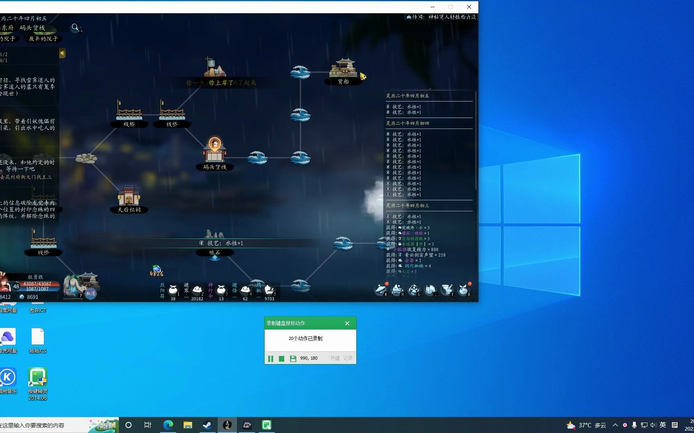Click log entry 洞穴蜘蛛×4
Screen dimensions: 694x433
409,266
